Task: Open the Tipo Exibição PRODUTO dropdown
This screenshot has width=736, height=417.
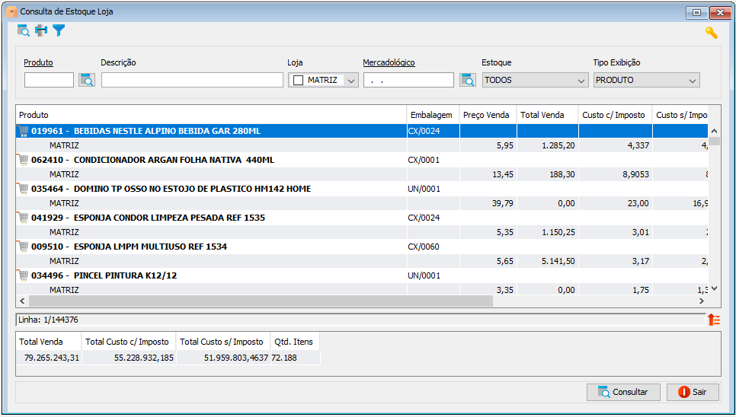Action: click(x=646, y=80)
